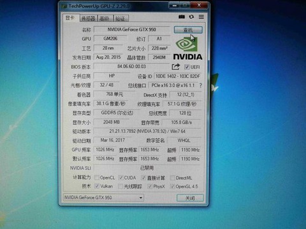Viewport: 306px width, 229px height.
Task: Select the 显卡 tab
Action: tap(71, 18)
